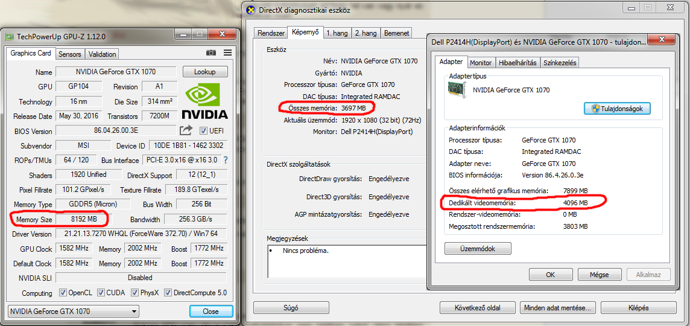Toggle the PhysX checkbox

point(134,293)
